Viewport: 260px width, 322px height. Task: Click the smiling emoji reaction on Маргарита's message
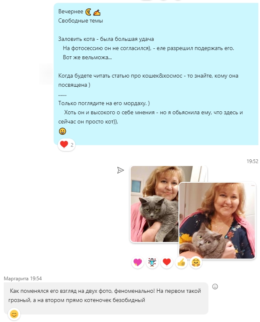[x=14, y=314]
